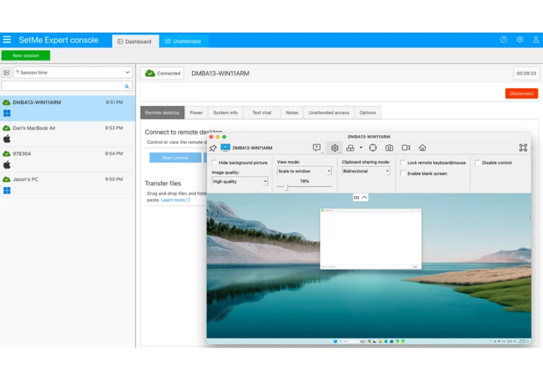Image resolution: width=543 pixels, height=380 pixels.
Task: Open the Unattended access tab
Action: [x=329, y=113]
